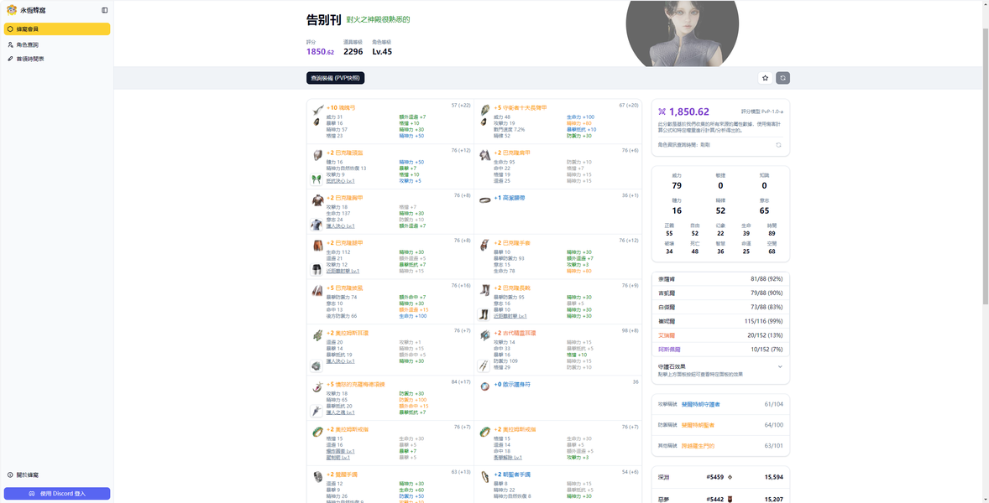The height and width of the screenshot is (503, 989).
Task: Click the +2 古代精靈耳環 earring icon
Action: click(484, 335)
